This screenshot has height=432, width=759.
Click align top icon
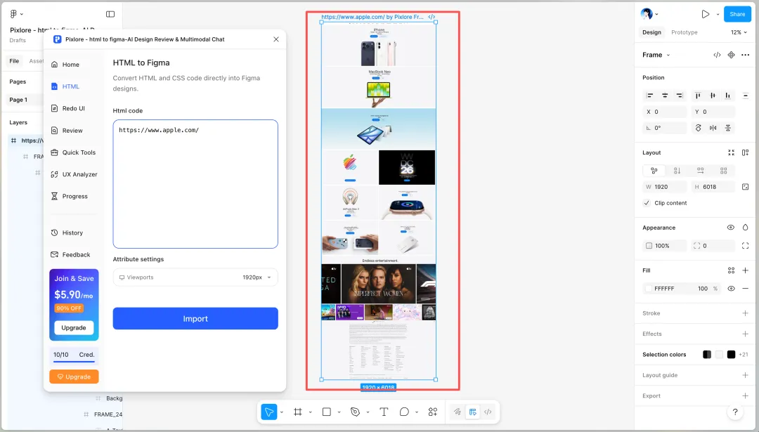point(698,96)
